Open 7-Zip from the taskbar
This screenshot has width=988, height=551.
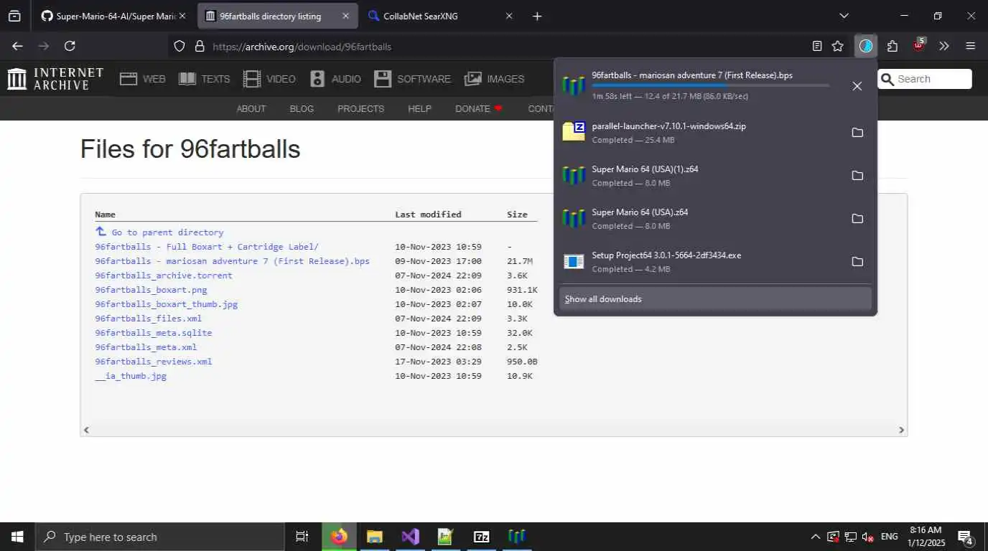click(481, 537)
